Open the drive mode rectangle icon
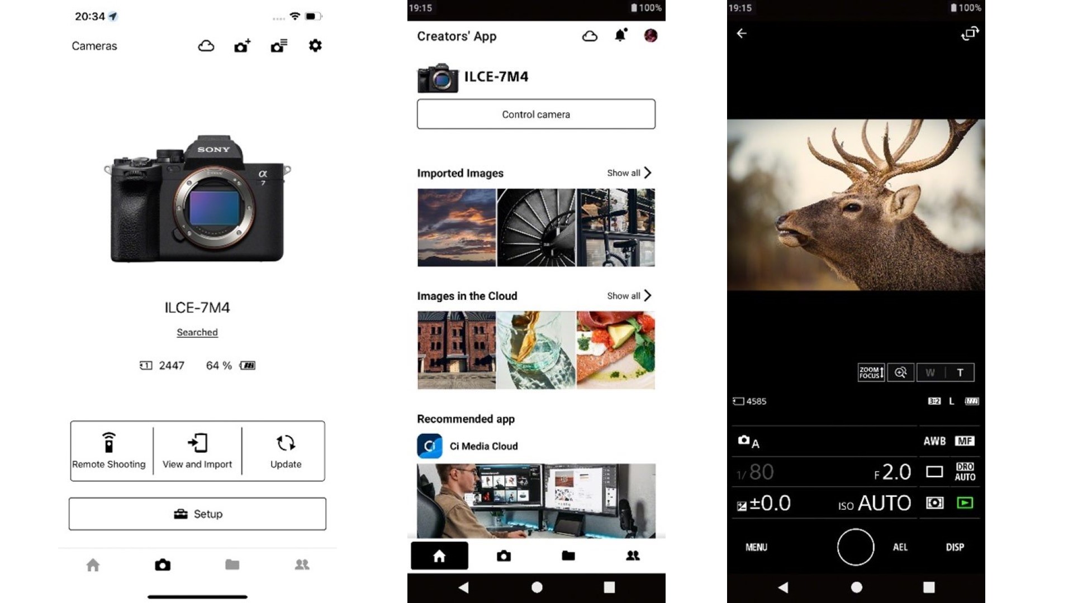The width and height of the screenshot is (1073, 603). 934,472
